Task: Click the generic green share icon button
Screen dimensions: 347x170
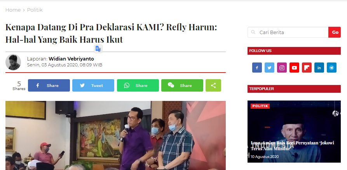Action: pos(213,85)
